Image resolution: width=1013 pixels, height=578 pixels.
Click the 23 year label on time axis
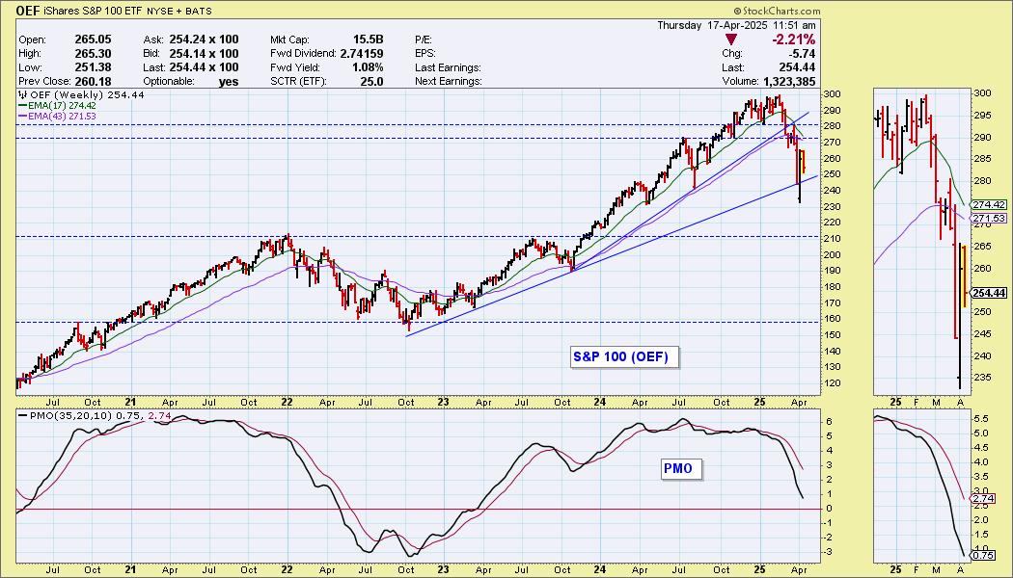coord(444,402)
